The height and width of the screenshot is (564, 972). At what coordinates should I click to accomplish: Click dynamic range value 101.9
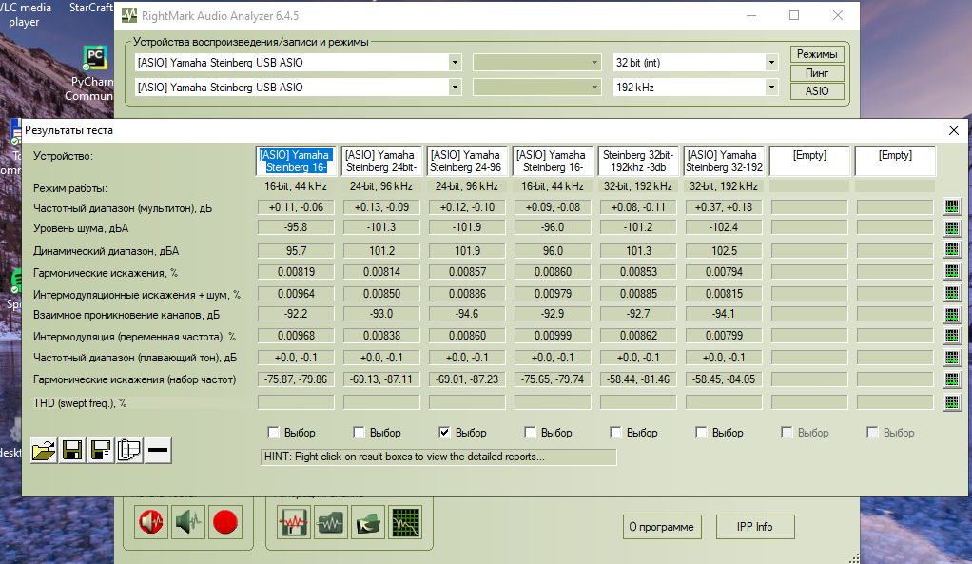(467, 251)
